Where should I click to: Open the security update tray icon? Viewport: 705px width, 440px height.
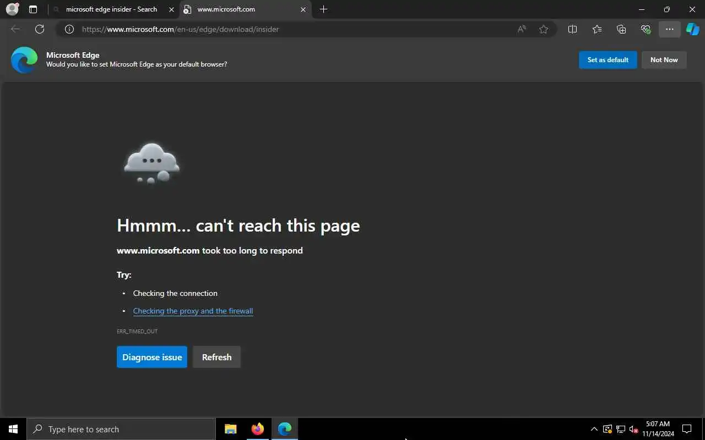608,429
